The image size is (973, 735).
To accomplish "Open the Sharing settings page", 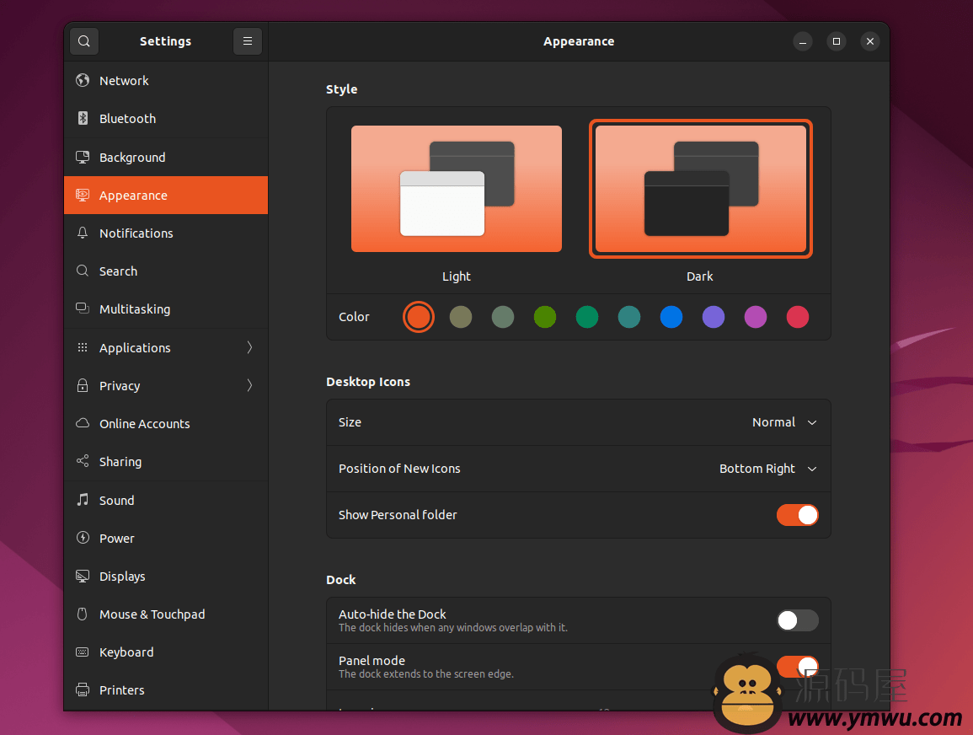I will tap(166, 462).
